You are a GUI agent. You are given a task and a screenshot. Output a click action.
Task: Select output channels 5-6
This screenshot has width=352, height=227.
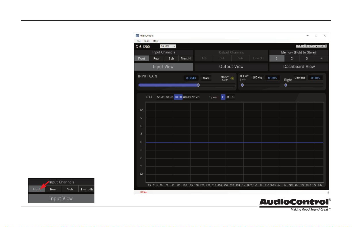[x=241, y=58]
